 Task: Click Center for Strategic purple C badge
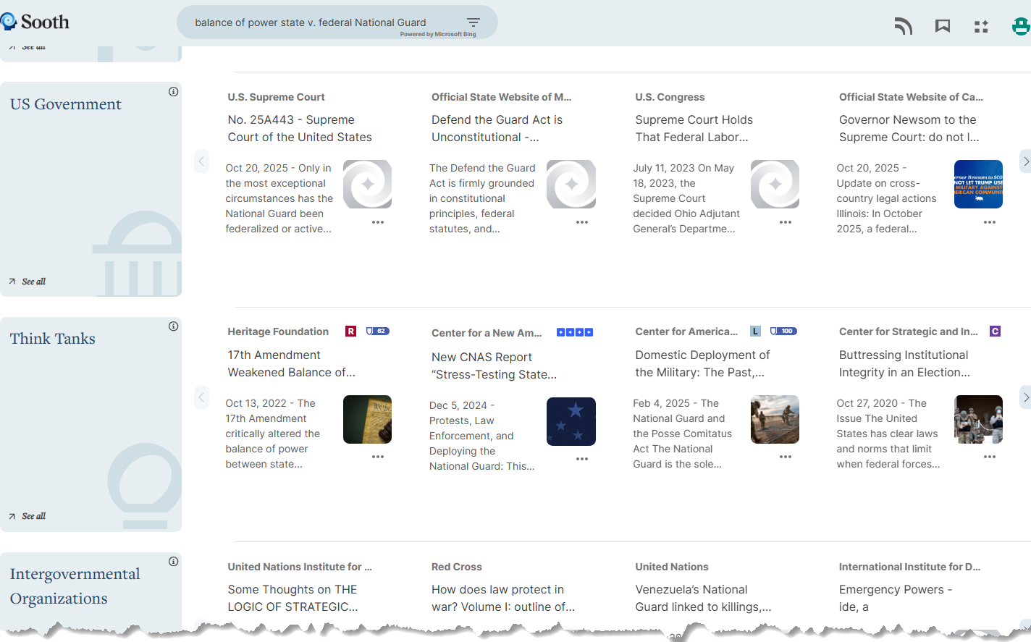pyautogui.click(x=995, y=331)
